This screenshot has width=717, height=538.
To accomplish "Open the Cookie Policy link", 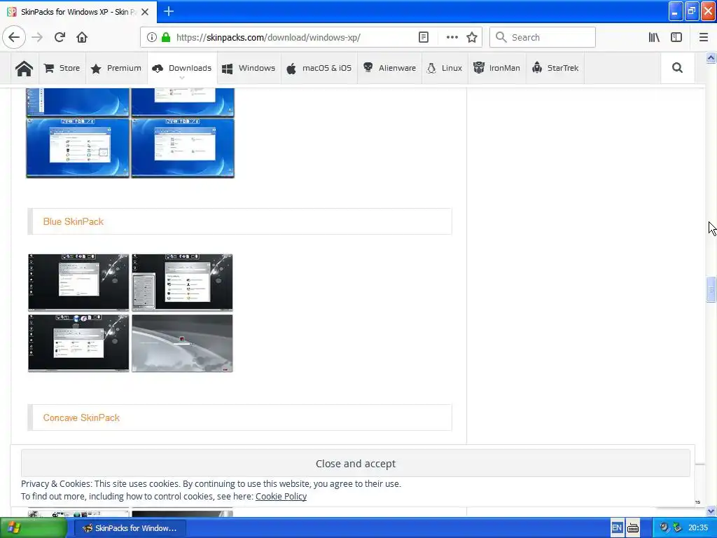I will click(281, 497).
